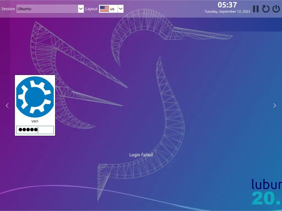Click the "Login failed" message
The height and width of the screenshot is (211, 282).
point(141,155)
